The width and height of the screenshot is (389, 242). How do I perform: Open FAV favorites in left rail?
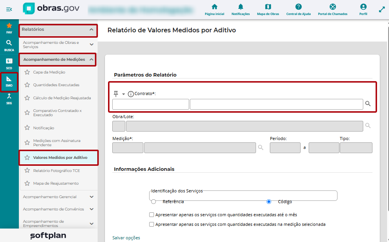(9, 28)
